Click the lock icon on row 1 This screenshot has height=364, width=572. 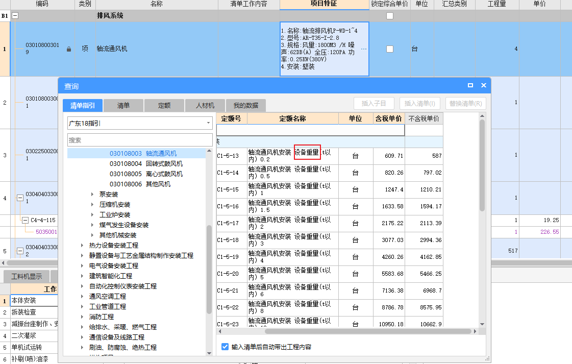[68, 49]
